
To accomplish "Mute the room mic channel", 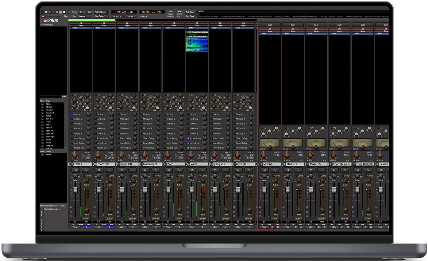I will (98, 170).
